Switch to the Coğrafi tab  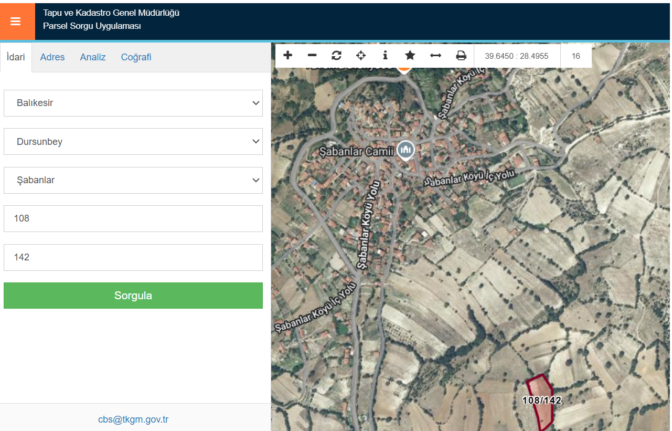coord(136,57)
